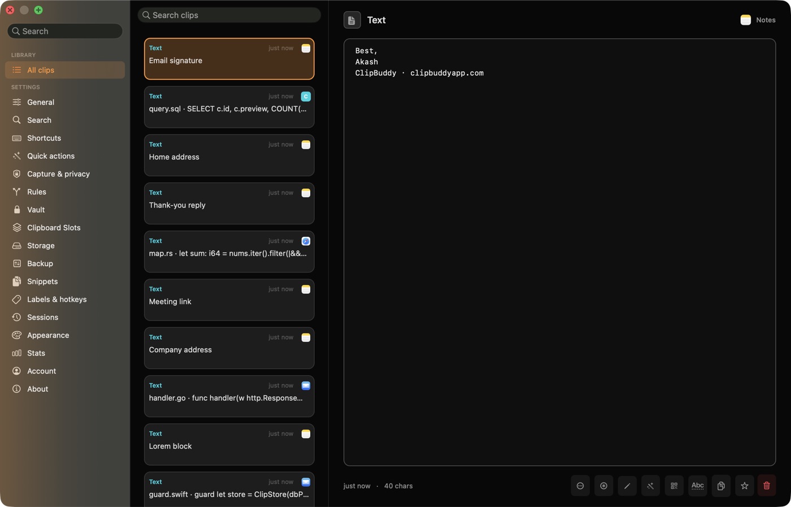Image resolution: width=791 pixels, height=507 pixels.
Task: Open Shortcuts settings via keyboard icon row
Action: 65,138
